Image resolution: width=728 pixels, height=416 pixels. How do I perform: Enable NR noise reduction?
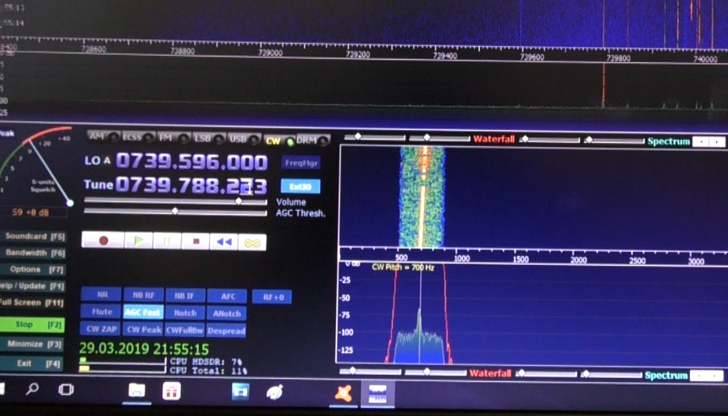(101, 296)
